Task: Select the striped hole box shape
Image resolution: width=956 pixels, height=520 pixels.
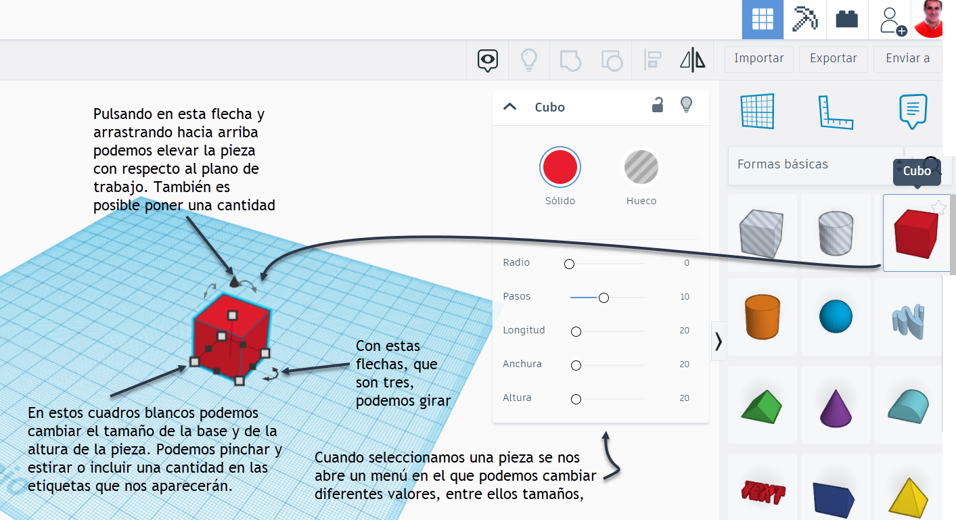Action: tap(761, 233)
